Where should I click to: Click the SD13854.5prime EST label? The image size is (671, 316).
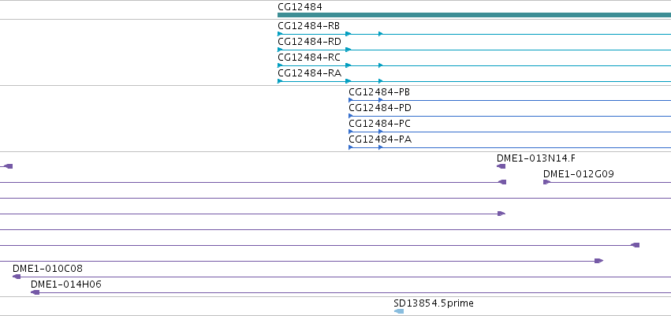point(434,303)
